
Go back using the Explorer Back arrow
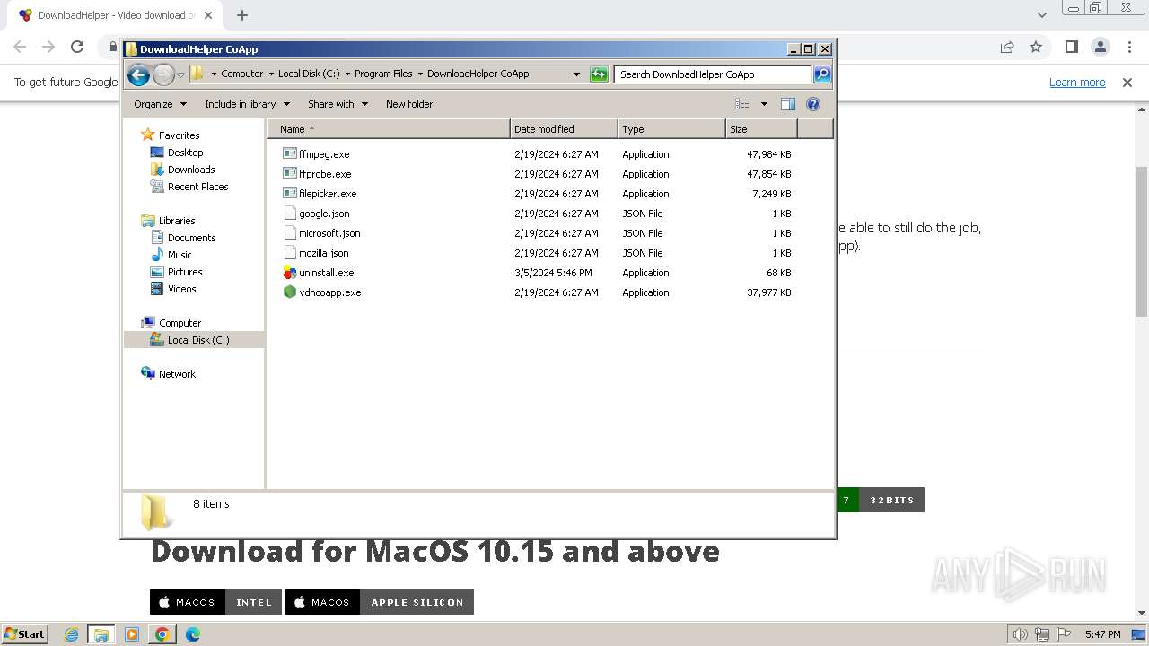click(x=138, y=74)
